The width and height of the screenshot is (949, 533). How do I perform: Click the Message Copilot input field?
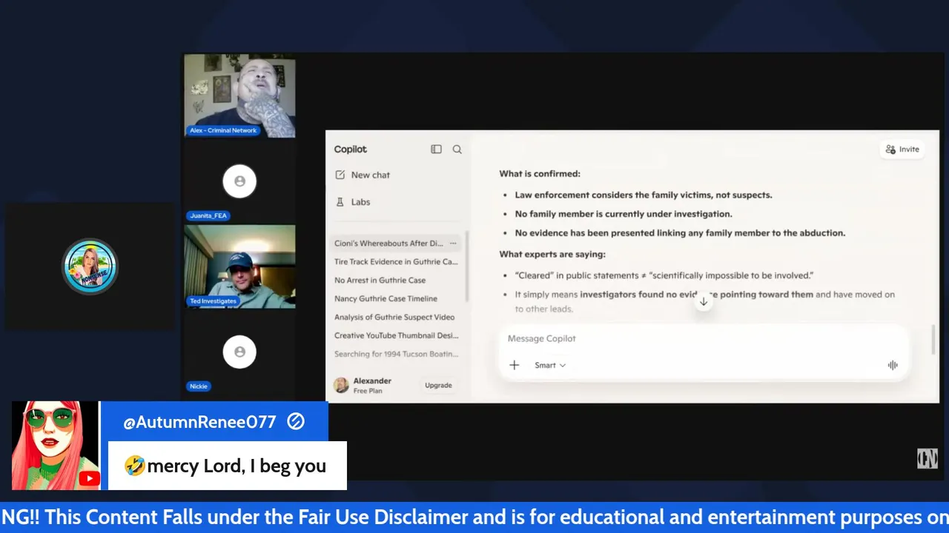(703, 338)
